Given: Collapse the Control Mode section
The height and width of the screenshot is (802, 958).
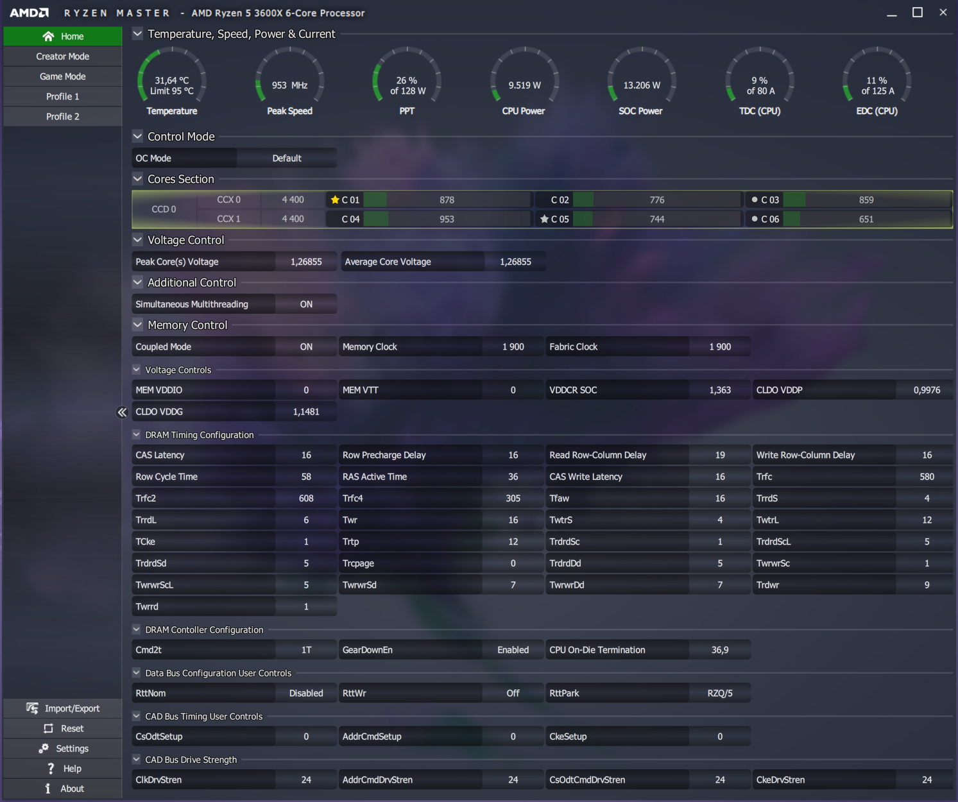Looking at the screenshot, I should 137,136.
